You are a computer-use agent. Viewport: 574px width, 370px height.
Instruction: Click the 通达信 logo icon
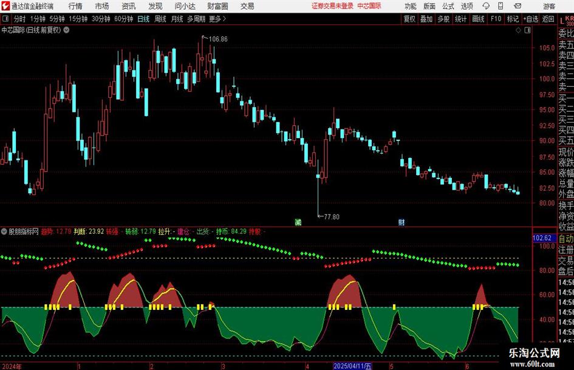point(5,6)
